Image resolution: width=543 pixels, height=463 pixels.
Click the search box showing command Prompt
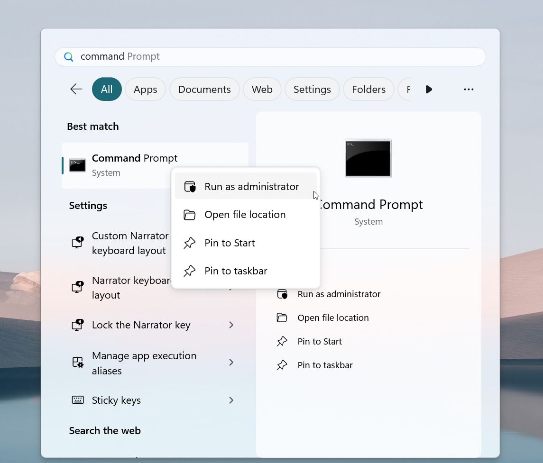(x=270, y=57)
